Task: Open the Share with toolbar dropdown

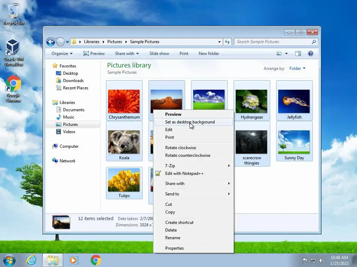Action: click(127, 54)
